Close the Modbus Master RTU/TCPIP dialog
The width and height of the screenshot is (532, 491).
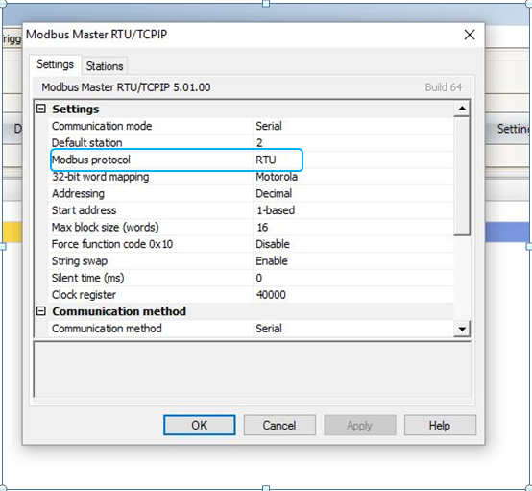[470, 35]
